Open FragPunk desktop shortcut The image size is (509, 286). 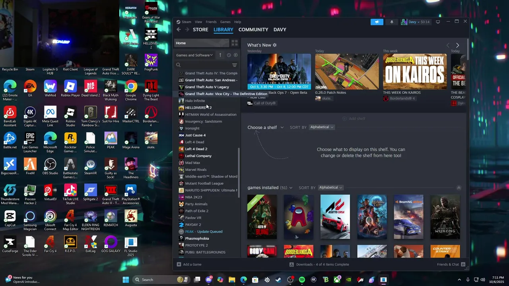(x=151, y=64)
